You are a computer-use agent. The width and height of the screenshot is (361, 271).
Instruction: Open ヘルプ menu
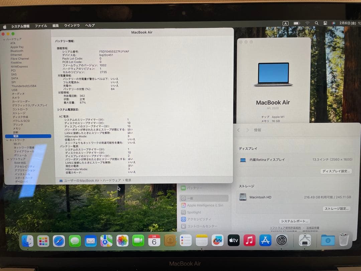90,25
